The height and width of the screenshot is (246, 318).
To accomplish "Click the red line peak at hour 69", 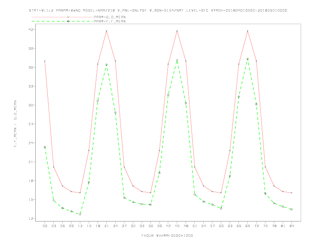I will [248, 31].
